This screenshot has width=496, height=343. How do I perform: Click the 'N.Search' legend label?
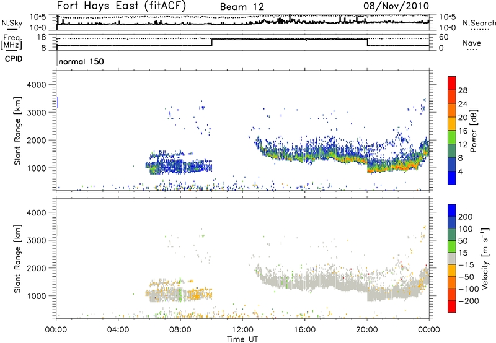pos(479,23)
